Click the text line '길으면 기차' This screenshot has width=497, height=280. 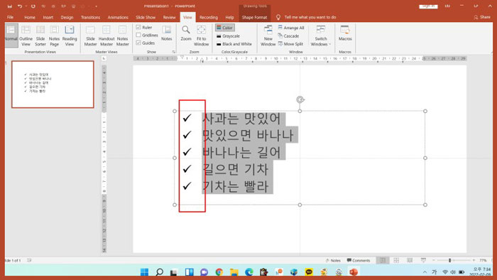[235, 169]
